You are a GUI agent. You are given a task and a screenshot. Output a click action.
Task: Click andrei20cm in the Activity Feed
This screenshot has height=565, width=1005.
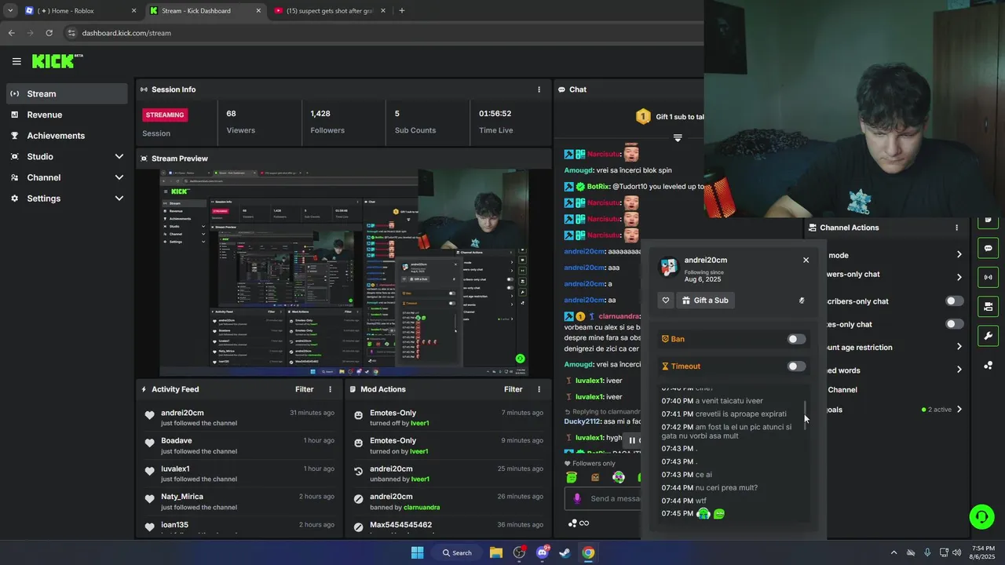[x=182, y=413]
